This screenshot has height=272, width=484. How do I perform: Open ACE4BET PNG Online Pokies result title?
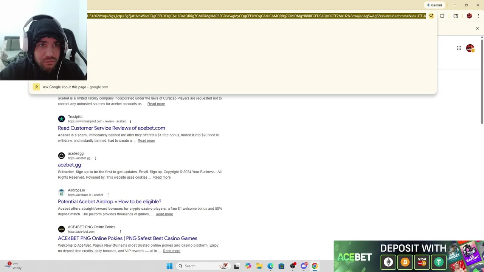pos(127,238)
